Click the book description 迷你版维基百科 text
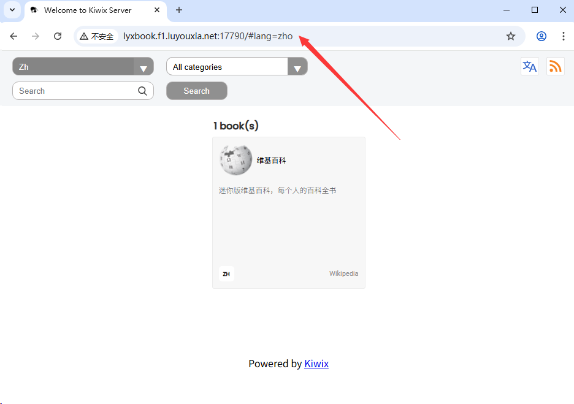The width and height of the screenshot is (574, 404). point(277,191)
